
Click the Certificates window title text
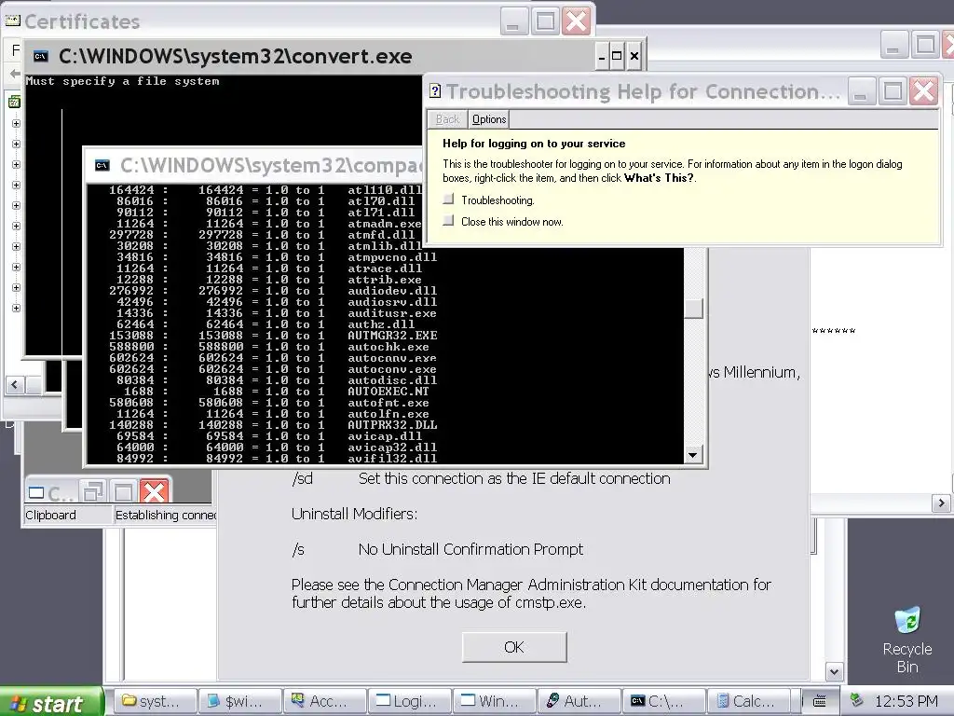pyautogui.click(x=82, y=22)
